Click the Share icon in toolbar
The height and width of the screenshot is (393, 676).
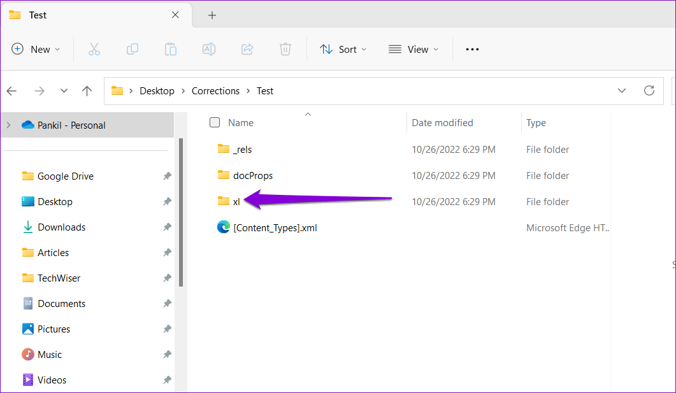click(x=247, y=49)
